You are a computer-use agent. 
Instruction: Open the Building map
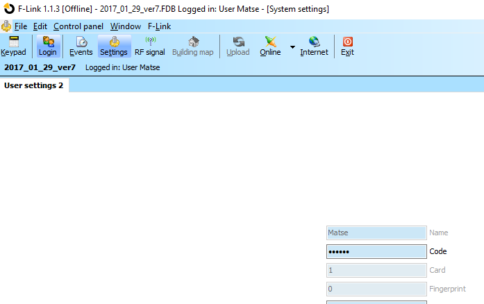[x=192, y=46]
